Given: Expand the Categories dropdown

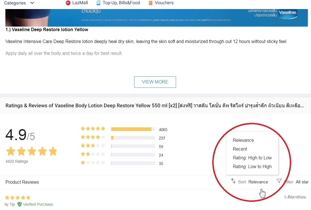Looking at the screenshot, I should click(x=19, y=3).
